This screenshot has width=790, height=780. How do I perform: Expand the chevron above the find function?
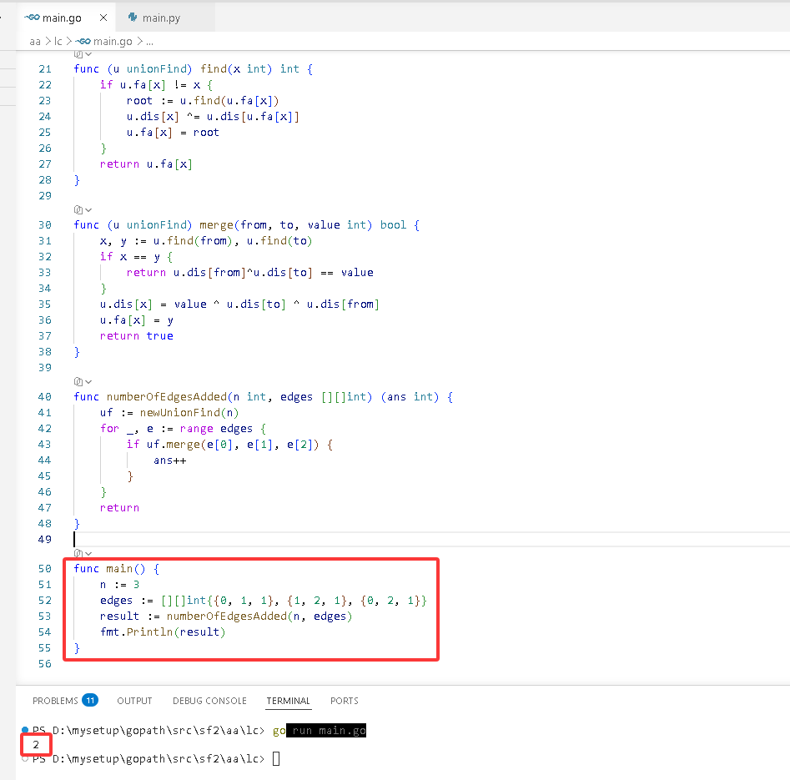pos(88,54)
